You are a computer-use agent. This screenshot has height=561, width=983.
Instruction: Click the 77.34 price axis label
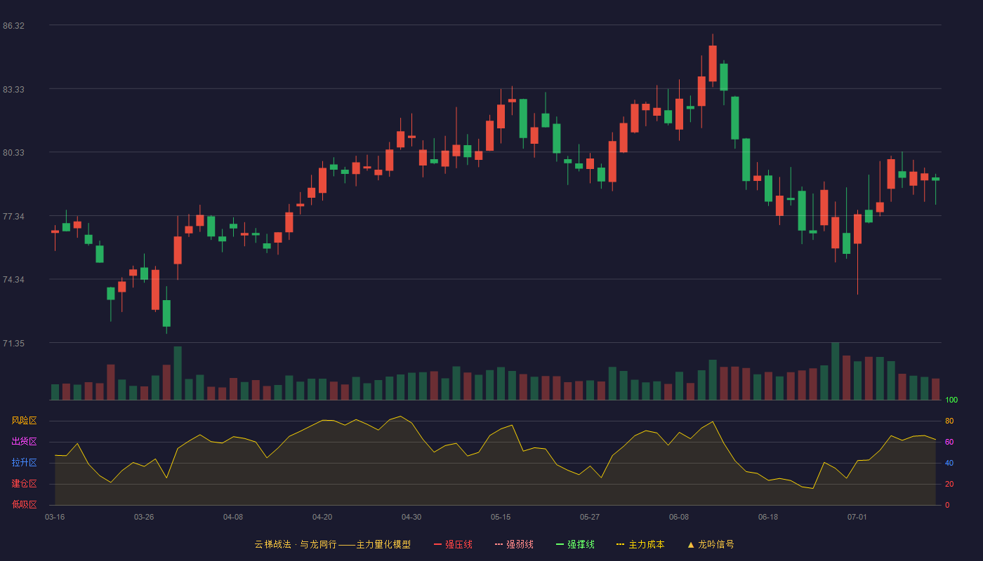[x=13, y=216]
